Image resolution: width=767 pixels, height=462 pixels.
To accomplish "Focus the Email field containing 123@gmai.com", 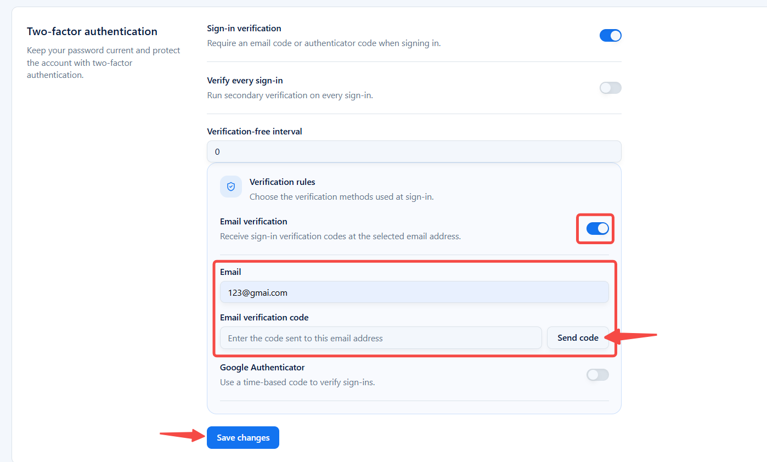I will point(414,292).
